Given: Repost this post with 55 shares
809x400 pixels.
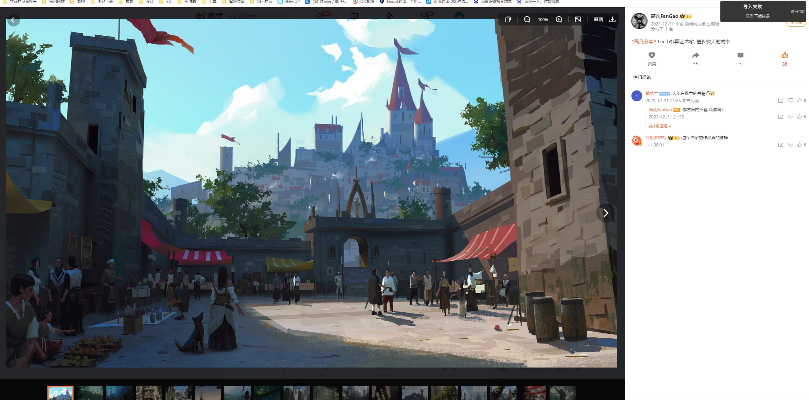Looking at the screenshot, I should [x=696, y=59].
